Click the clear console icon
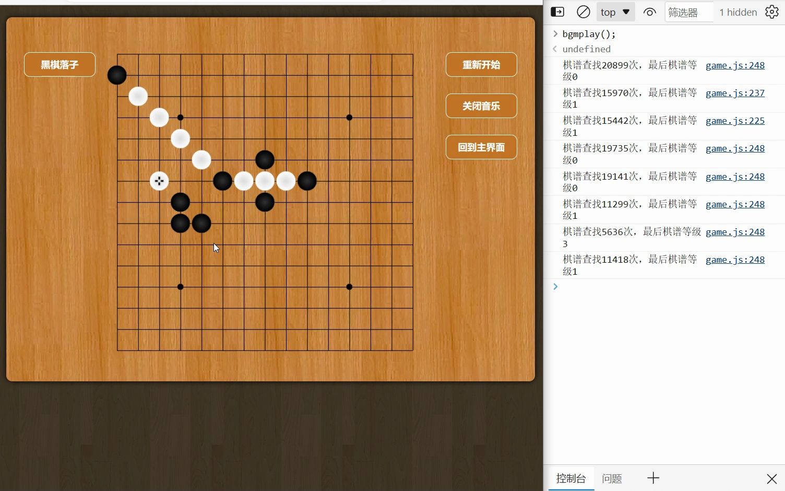This screenshot has width=785, height=491. (583, 11)
